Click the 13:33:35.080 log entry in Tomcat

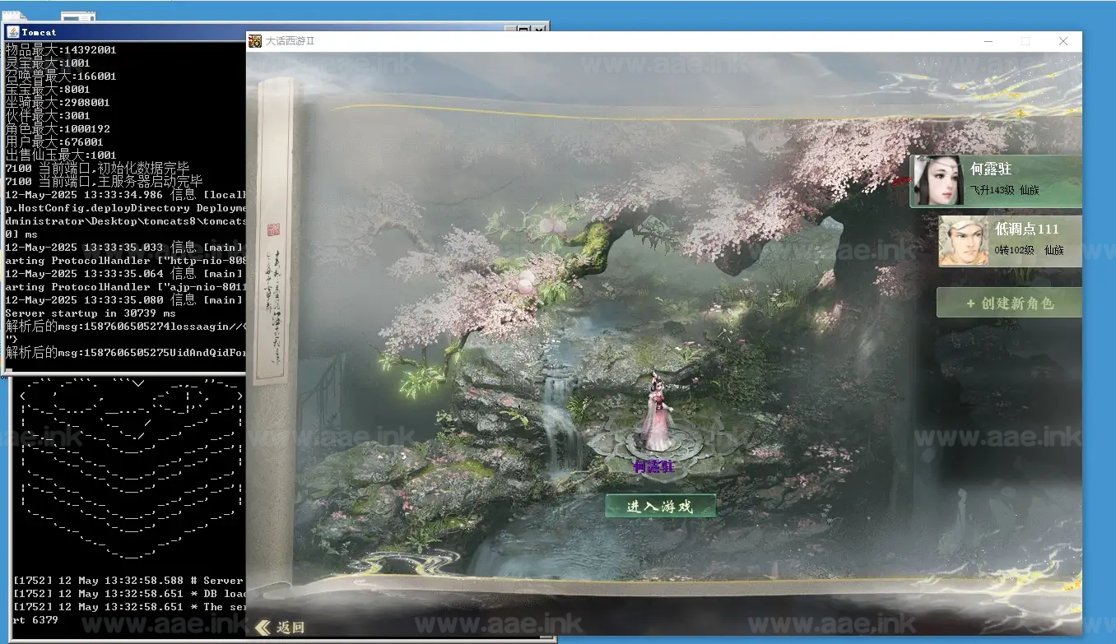click(125, 299)
